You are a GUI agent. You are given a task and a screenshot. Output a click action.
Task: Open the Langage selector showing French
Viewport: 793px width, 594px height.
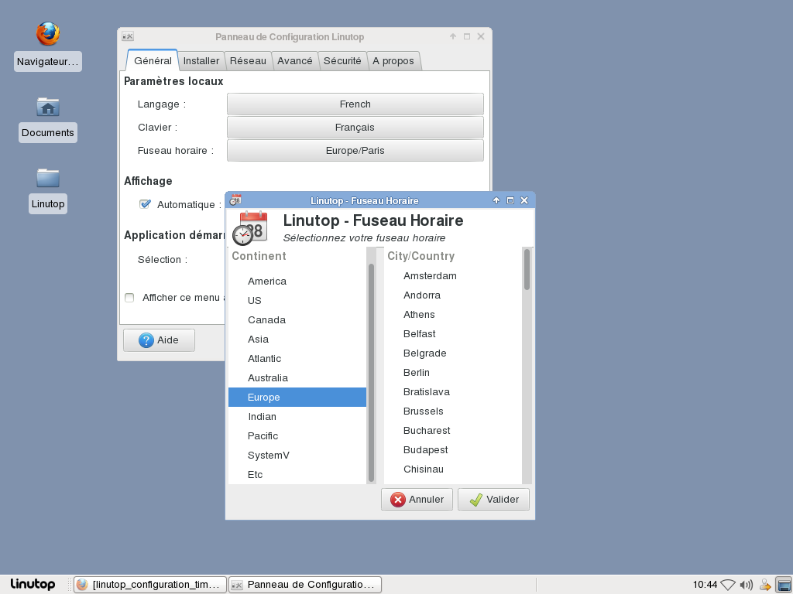(x=355, y=104)
